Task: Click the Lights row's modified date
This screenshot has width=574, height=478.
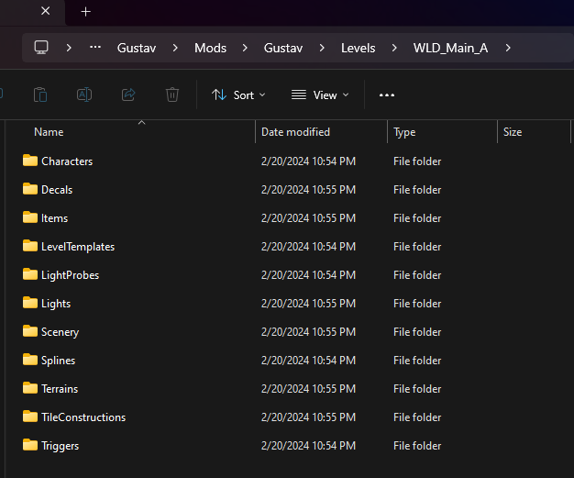Action: coord(308,304)
